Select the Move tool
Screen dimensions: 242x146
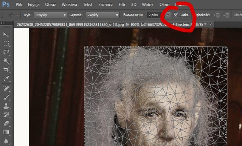point(6,34)
